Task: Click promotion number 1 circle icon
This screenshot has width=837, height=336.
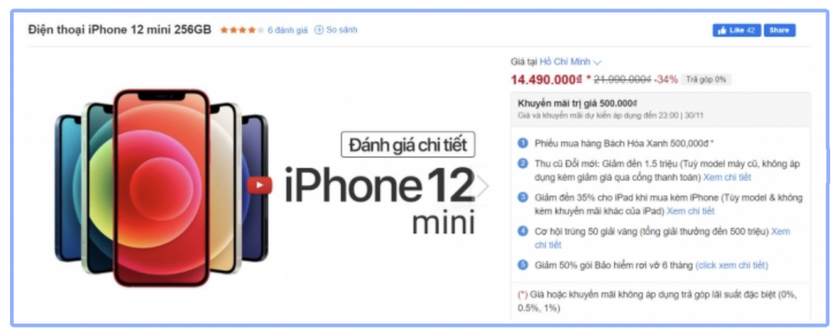Action: [x=523, y=143]
